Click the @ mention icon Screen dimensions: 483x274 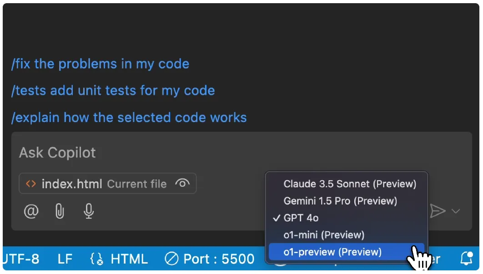click(31, 211)
